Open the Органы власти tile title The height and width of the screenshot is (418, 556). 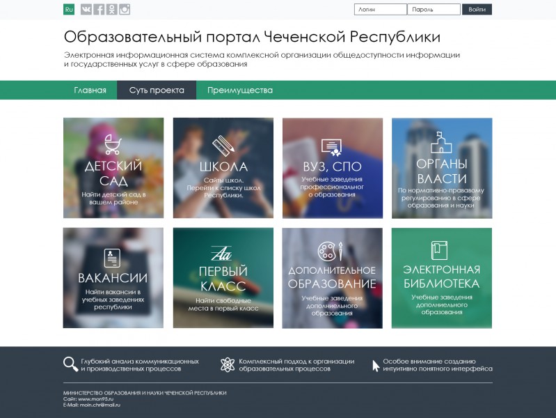click(x=441, y=171)
